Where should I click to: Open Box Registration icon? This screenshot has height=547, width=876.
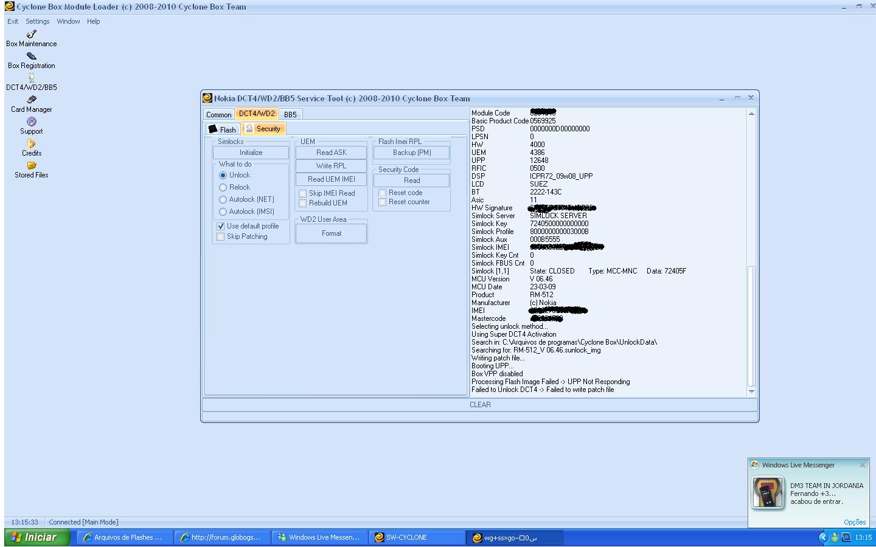[32, 56]
